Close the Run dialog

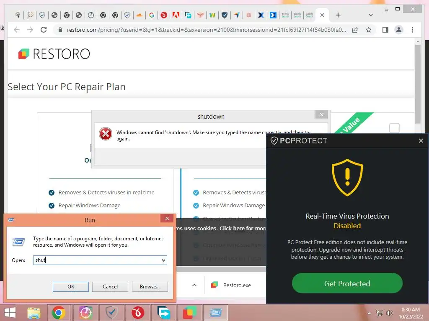click(167, 218)
